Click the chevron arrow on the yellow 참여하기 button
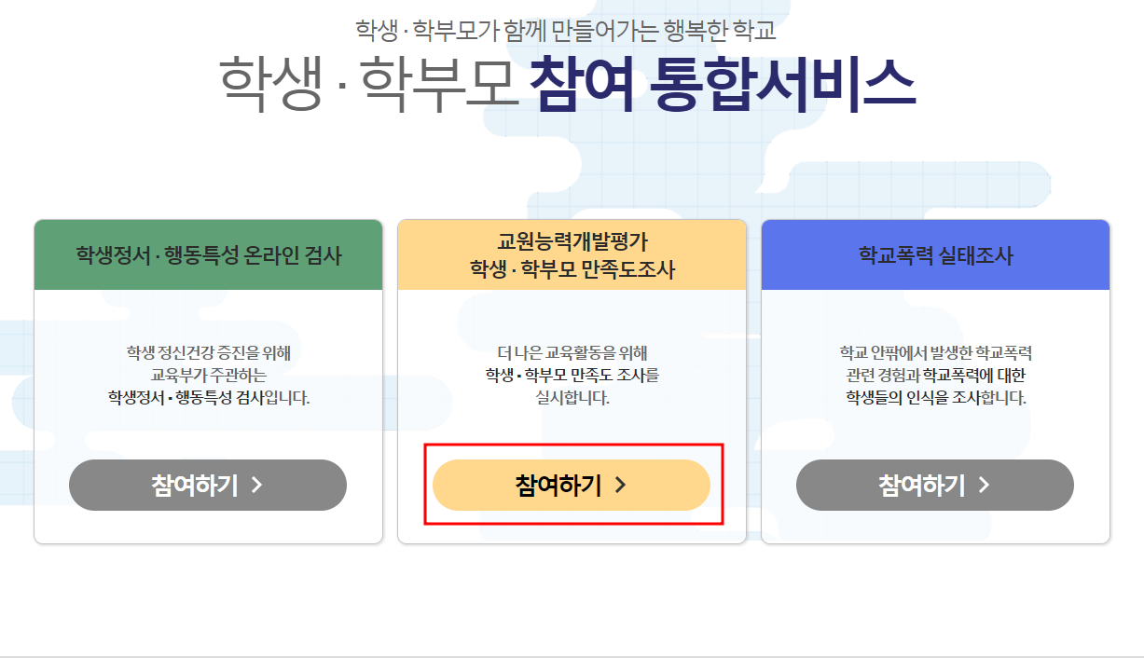 [621, 486]
